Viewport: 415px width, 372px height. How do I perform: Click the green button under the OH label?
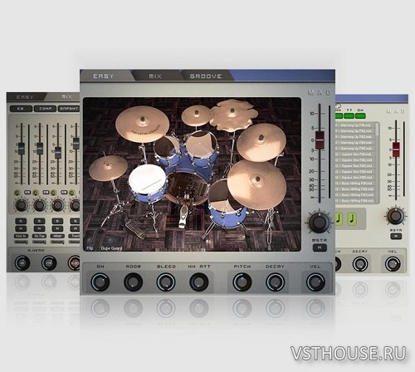coord(360,115)
